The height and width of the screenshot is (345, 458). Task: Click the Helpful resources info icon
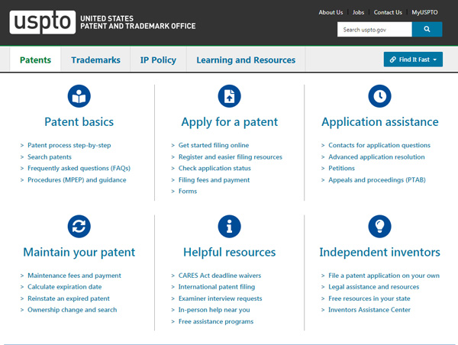[229, 227]
